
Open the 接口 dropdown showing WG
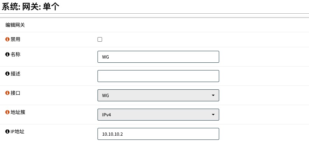158,95
